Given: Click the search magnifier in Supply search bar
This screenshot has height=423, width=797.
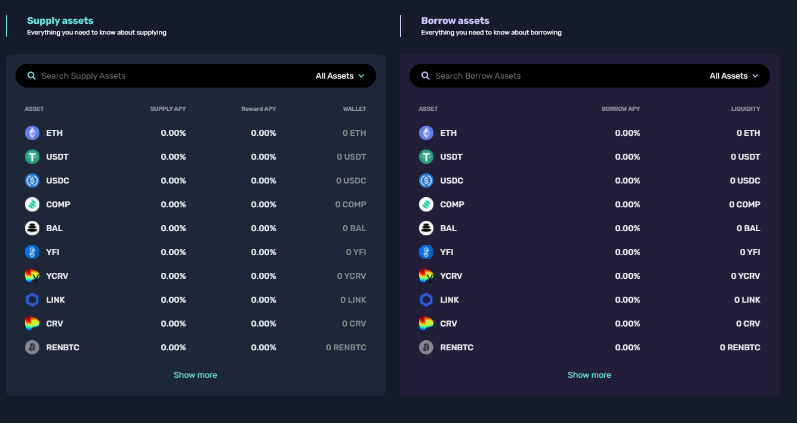Looking at the screenshot, I should click(32, 76).
